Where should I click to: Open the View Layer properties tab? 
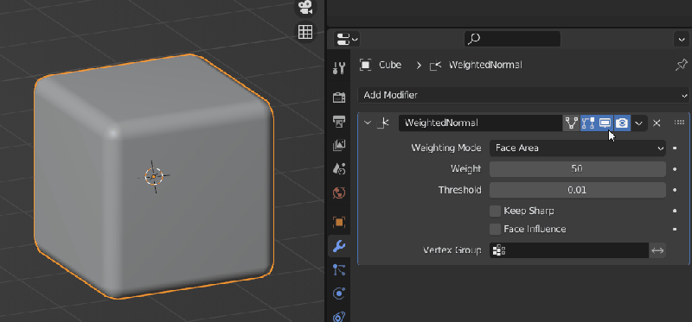pyautogui.click(x=339, y=145)
